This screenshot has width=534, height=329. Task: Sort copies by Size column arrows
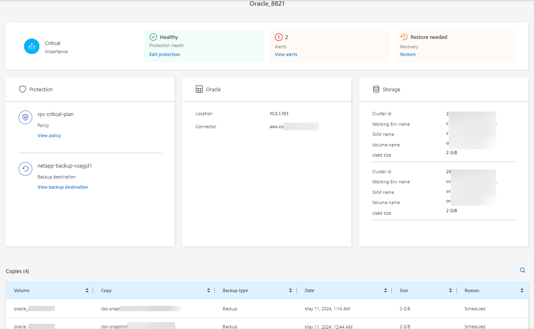point(450,290)
